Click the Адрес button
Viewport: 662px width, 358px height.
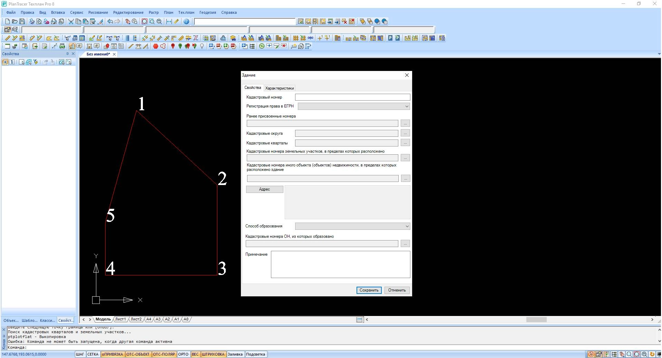point(265,189)
